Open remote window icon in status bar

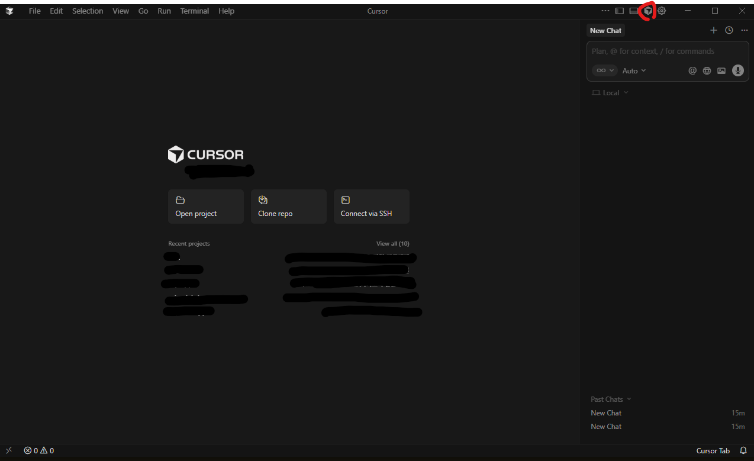click(x=9, y=450)
